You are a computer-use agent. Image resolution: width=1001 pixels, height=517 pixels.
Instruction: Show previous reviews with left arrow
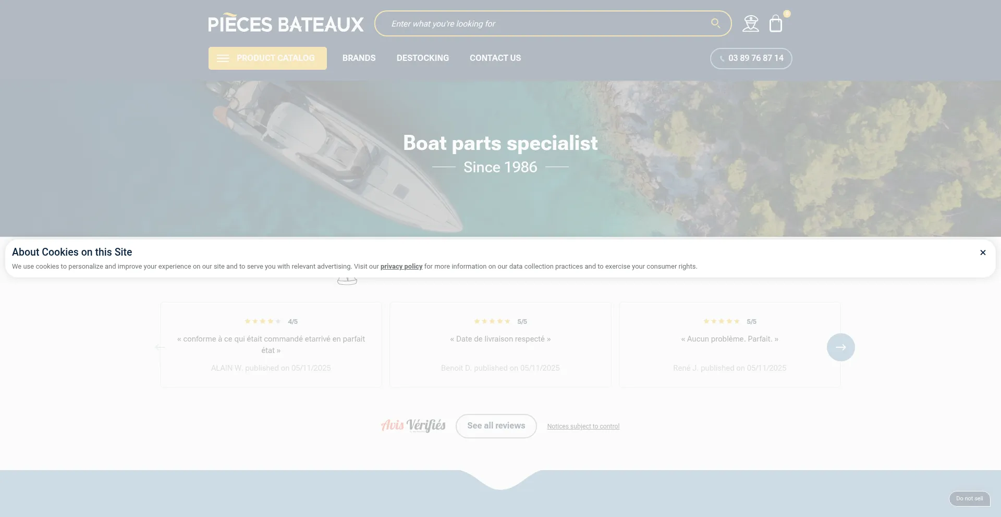pos(160,347)
